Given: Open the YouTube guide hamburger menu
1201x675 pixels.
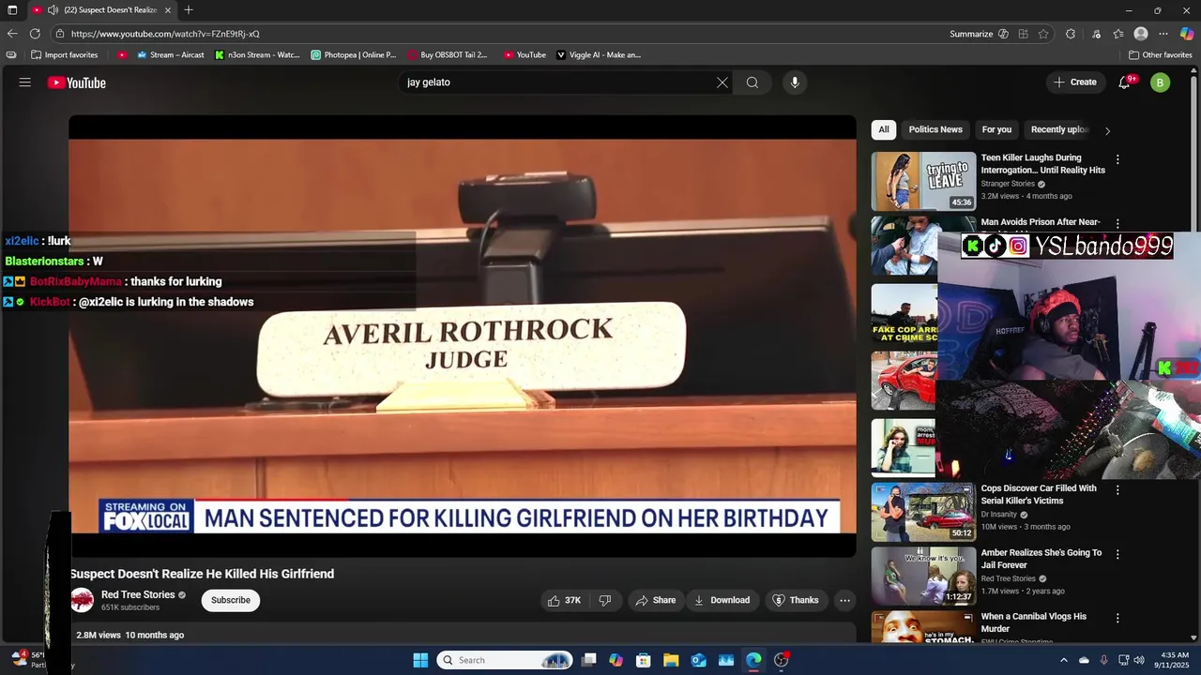Looking at the screenshot, I should (x=25, y=82).
